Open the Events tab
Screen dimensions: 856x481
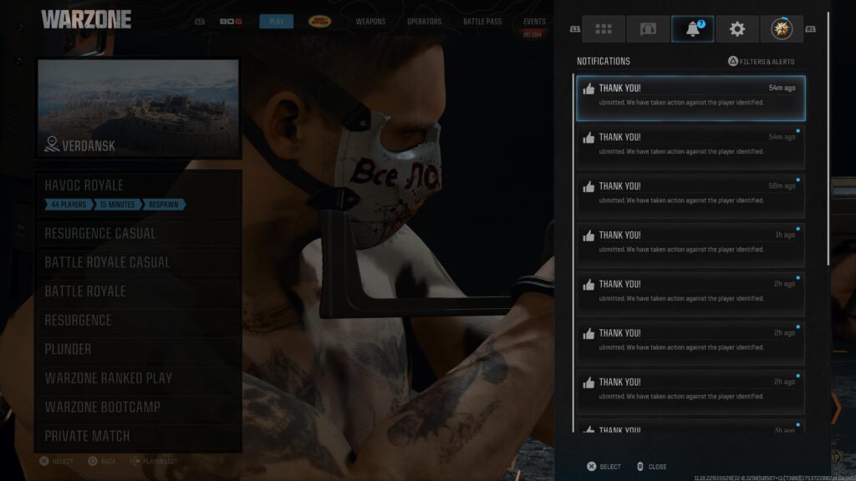[x=534, y=21]
